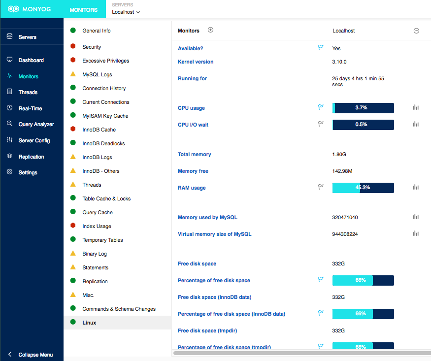Show the RAM usage chart icon
Screen dimensions: 431x361
point(416,187)
